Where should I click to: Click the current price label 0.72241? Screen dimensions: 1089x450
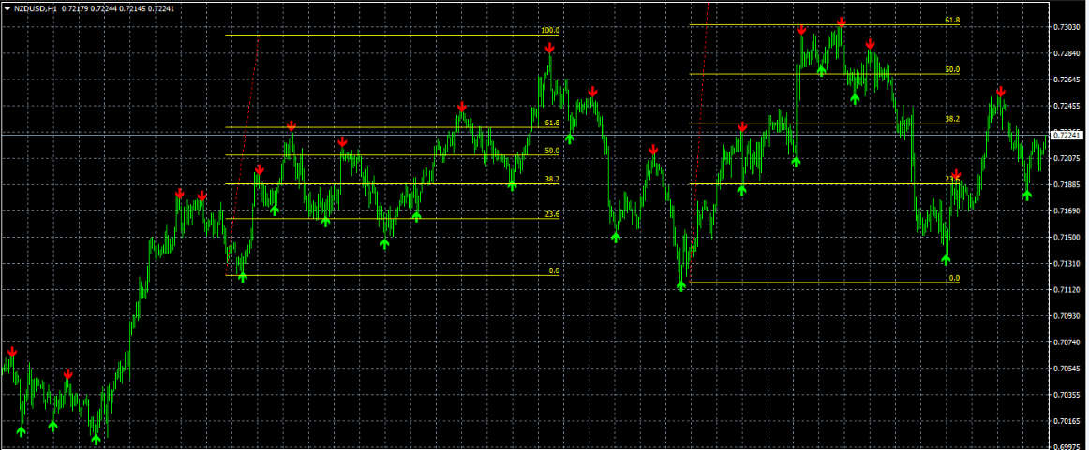pos(1067,136)
